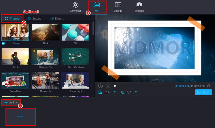Click the monitor screen icon

pyautogui.click(x=123, y=92)
